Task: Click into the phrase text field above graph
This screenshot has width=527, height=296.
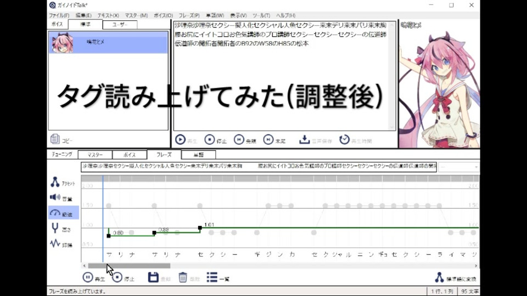Action: click(x=259, y=167)
